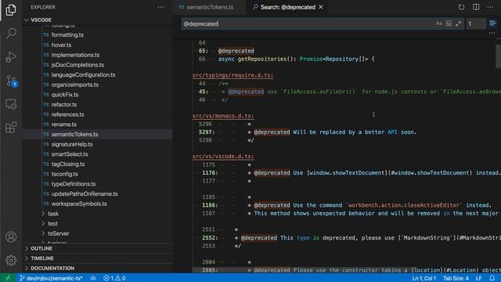Open updatePathsOnRename.ts file
Image resolution: width=501 pixels, height=282 pixels.
[85, 193]
